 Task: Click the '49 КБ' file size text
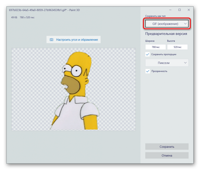(x=14, y=17)
